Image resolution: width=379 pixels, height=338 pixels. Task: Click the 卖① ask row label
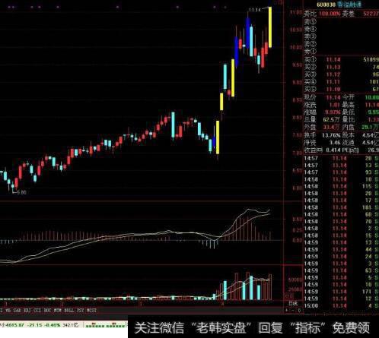click(x=310, y=52)
